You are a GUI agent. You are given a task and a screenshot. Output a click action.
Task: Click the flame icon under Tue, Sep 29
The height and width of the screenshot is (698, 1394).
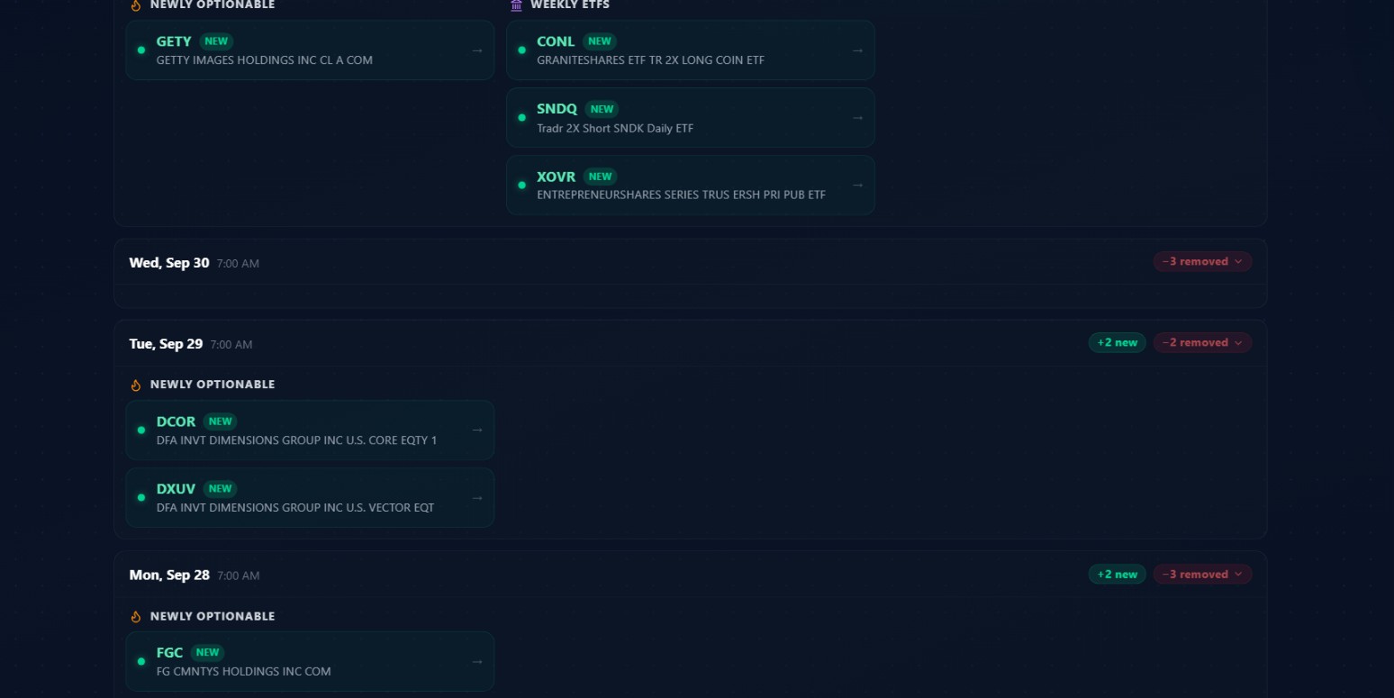pos(136,385)
